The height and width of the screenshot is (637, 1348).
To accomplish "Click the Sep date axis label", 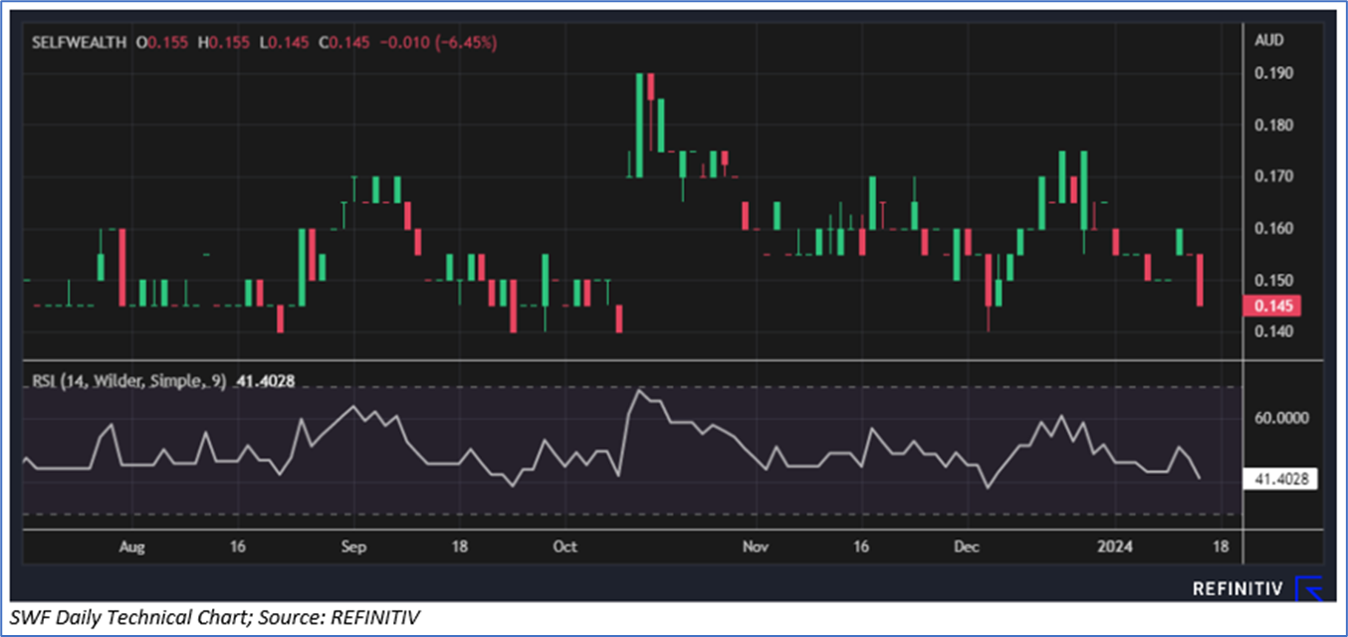I will [x=354, y=547].
